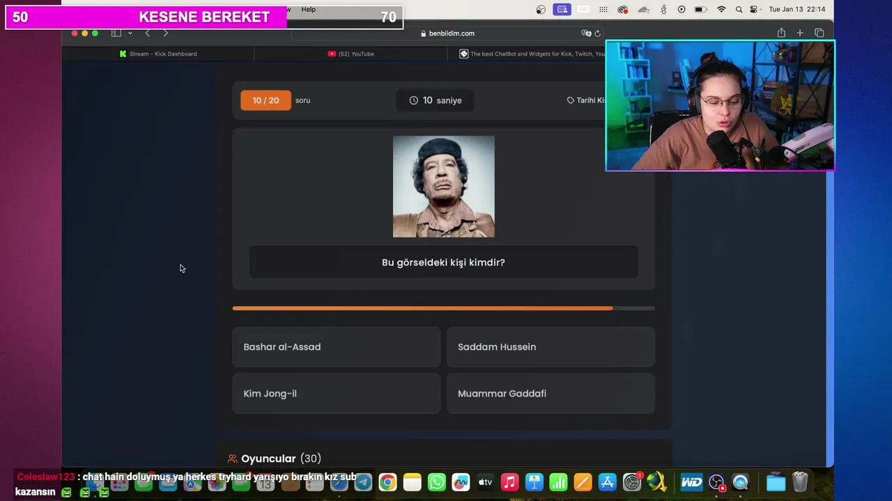The height and width of the screenshot is (501, 892).
Task: Click the tag icon beside Tarihi category
Action: click(x=570, y=100)
